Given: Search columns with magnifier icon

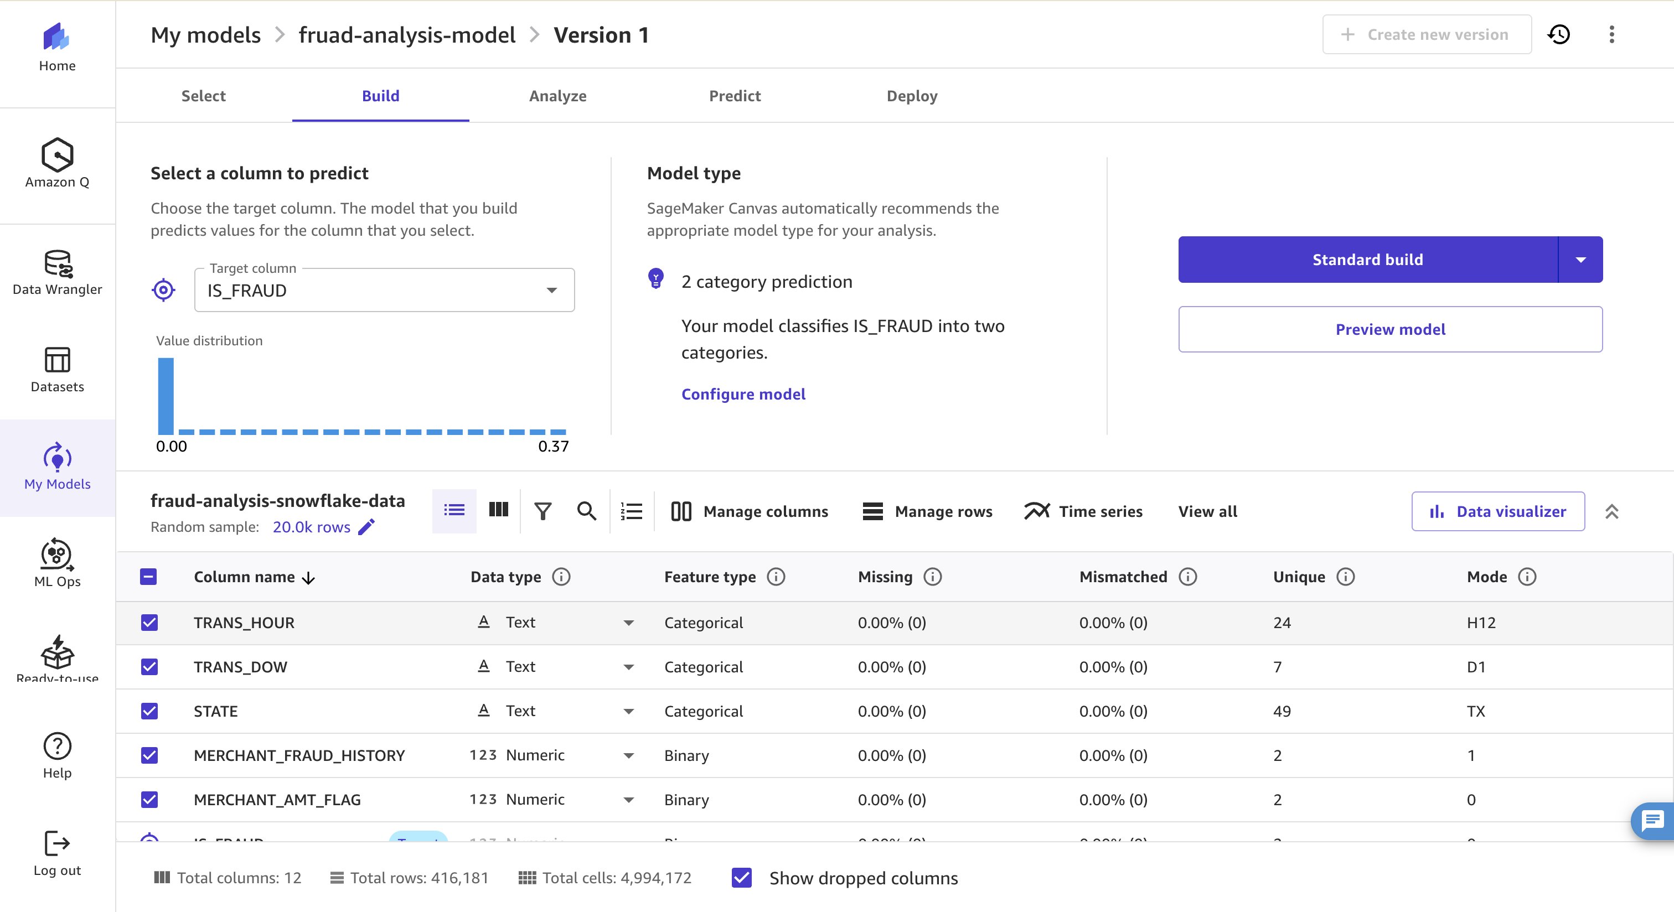Looking at the screenshot, I should [x=586, y=511].
